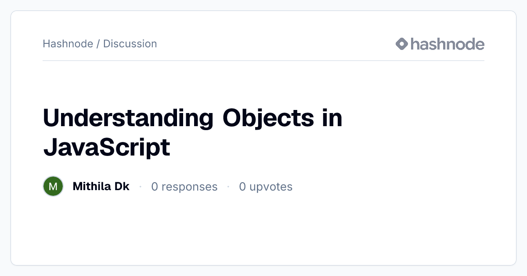Click the hashnode diamond logo icon
This screenshot has height=276, width=527.
coord(402,44)
